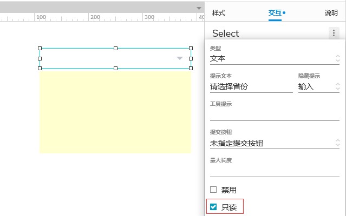
Task: Enable the 禁用 checkbox
Action: [213, 190]
